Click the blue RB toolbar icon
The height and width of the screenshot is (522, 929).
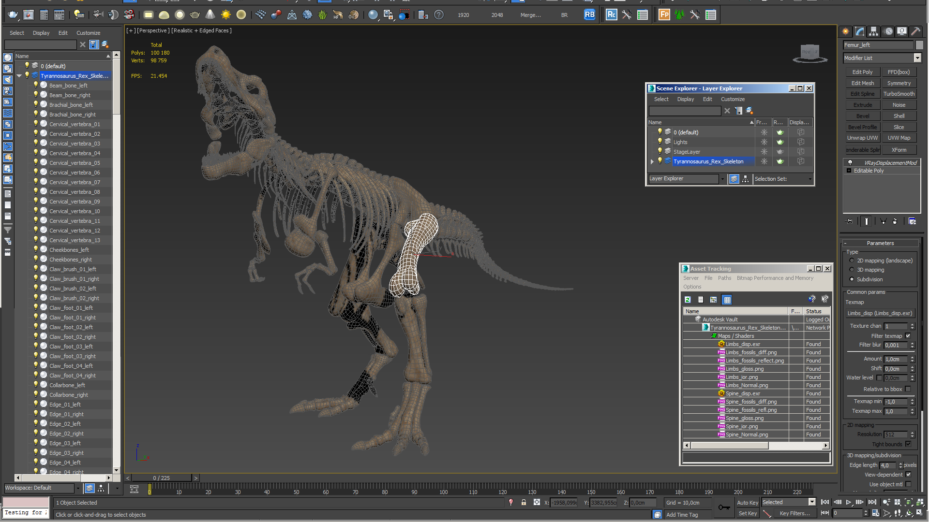click(589, 15)
